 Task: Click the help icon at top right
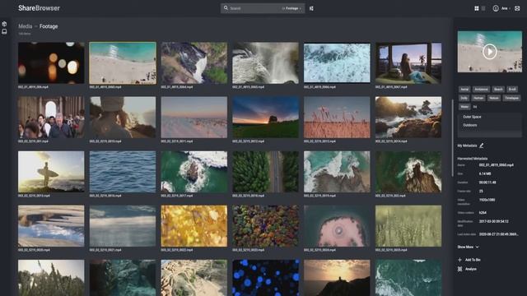517,8
